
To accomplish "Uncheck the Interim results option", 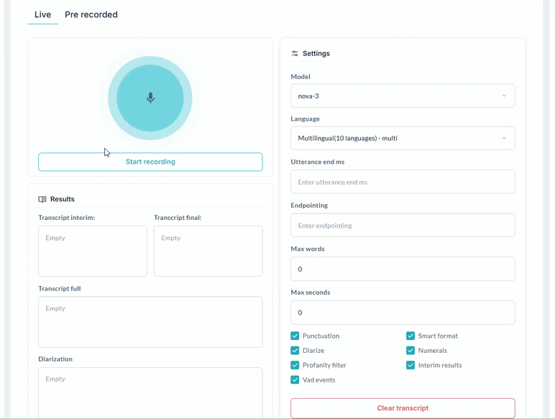I will (410, 365).
